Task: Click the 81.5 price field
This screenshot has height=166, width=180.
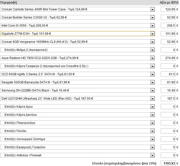Action: coord(168,74)
